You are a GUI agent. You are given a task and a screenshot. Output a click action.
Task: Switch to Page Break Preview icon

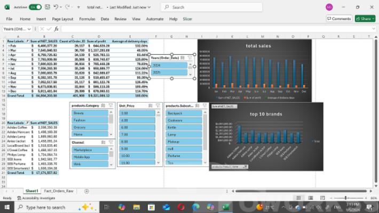click(322, 198)
